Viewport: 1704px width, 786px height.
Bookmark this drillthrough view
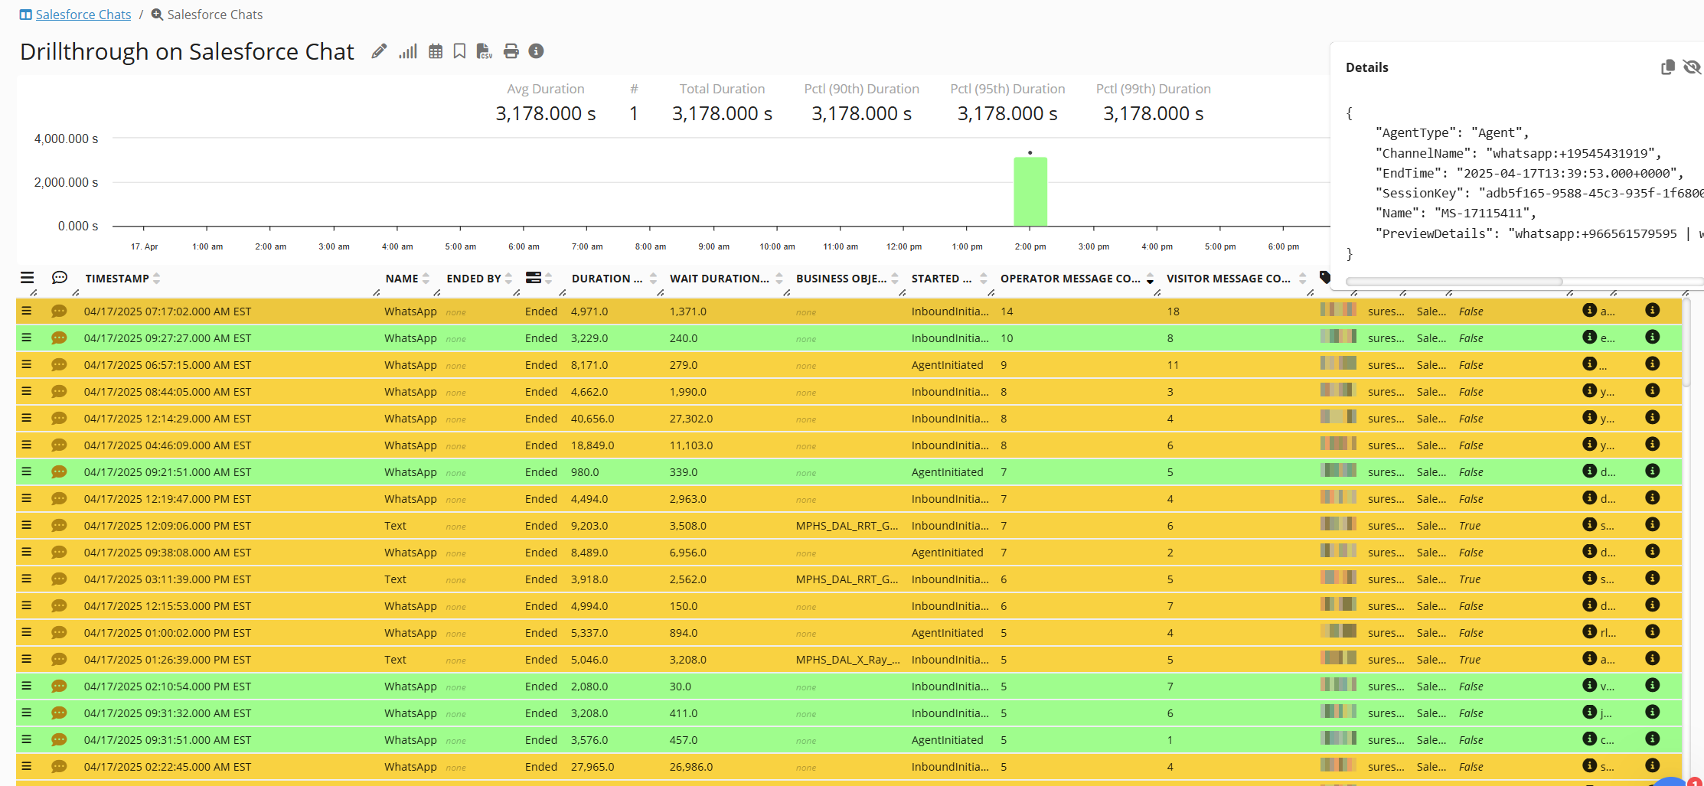459,51
